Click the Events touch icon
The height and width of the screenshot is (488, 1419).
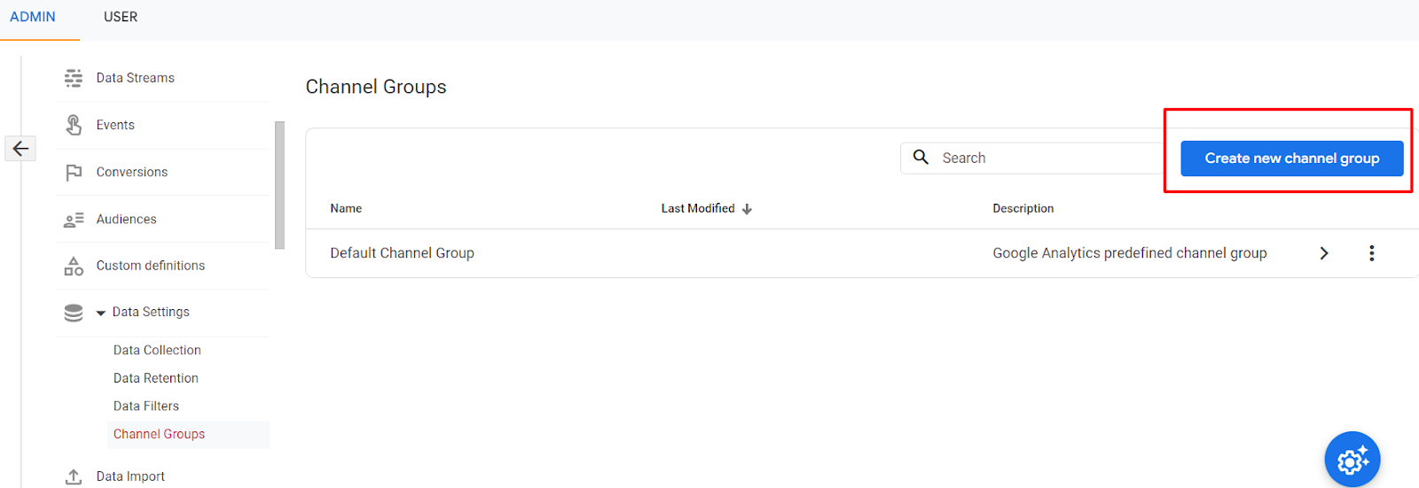[74, 125]
